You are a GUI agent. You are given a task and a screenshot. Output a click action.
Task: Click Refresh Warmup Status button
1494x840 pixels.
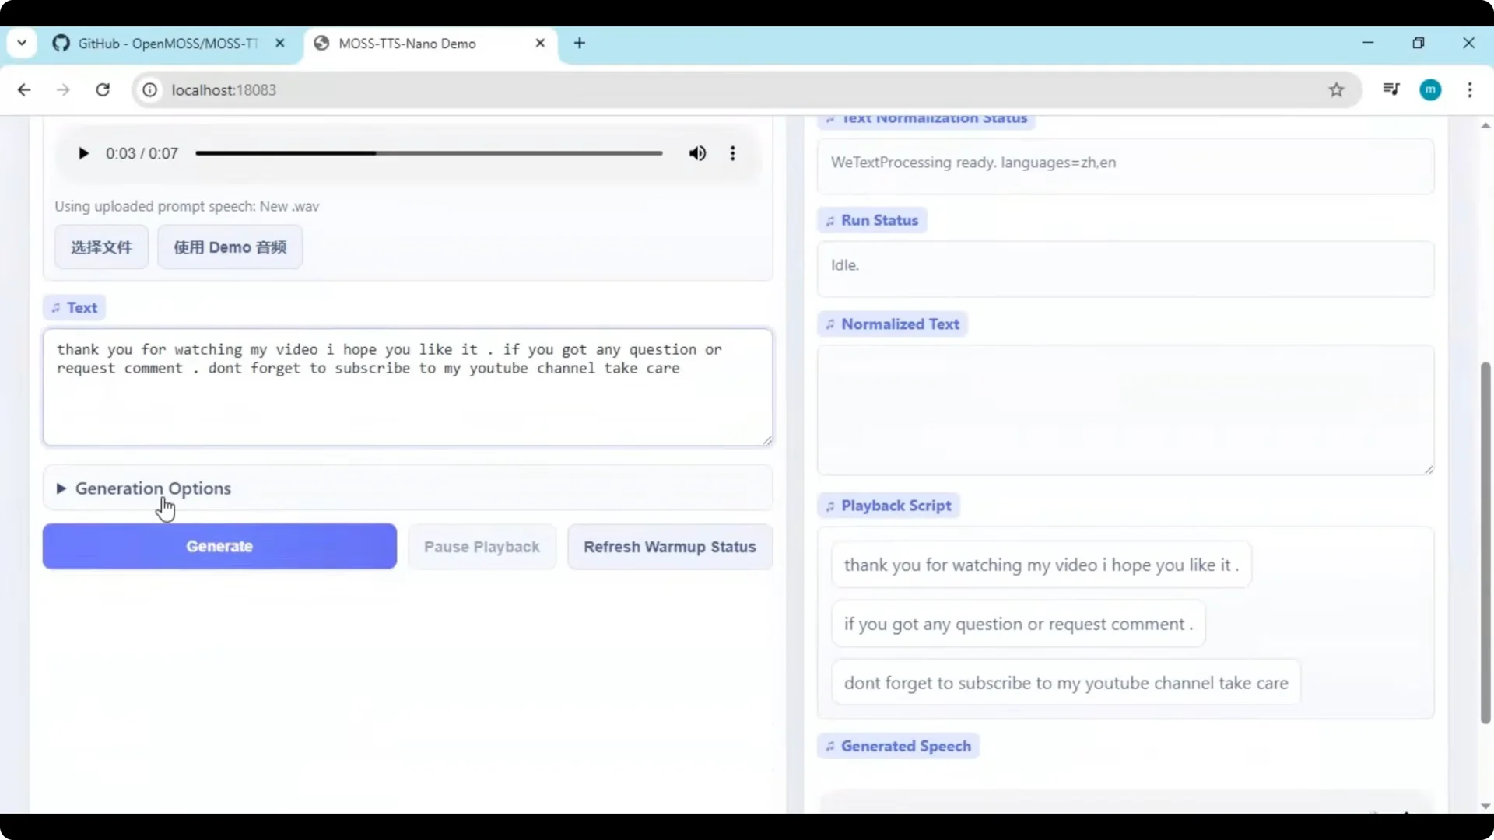(670, 547)
